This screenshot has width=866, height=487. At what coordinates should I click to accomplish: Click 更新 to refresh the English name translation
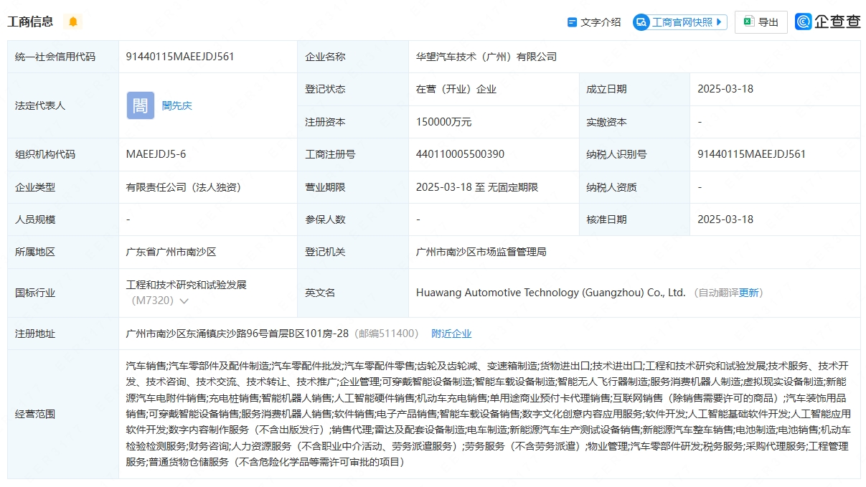tap(748, 293)
